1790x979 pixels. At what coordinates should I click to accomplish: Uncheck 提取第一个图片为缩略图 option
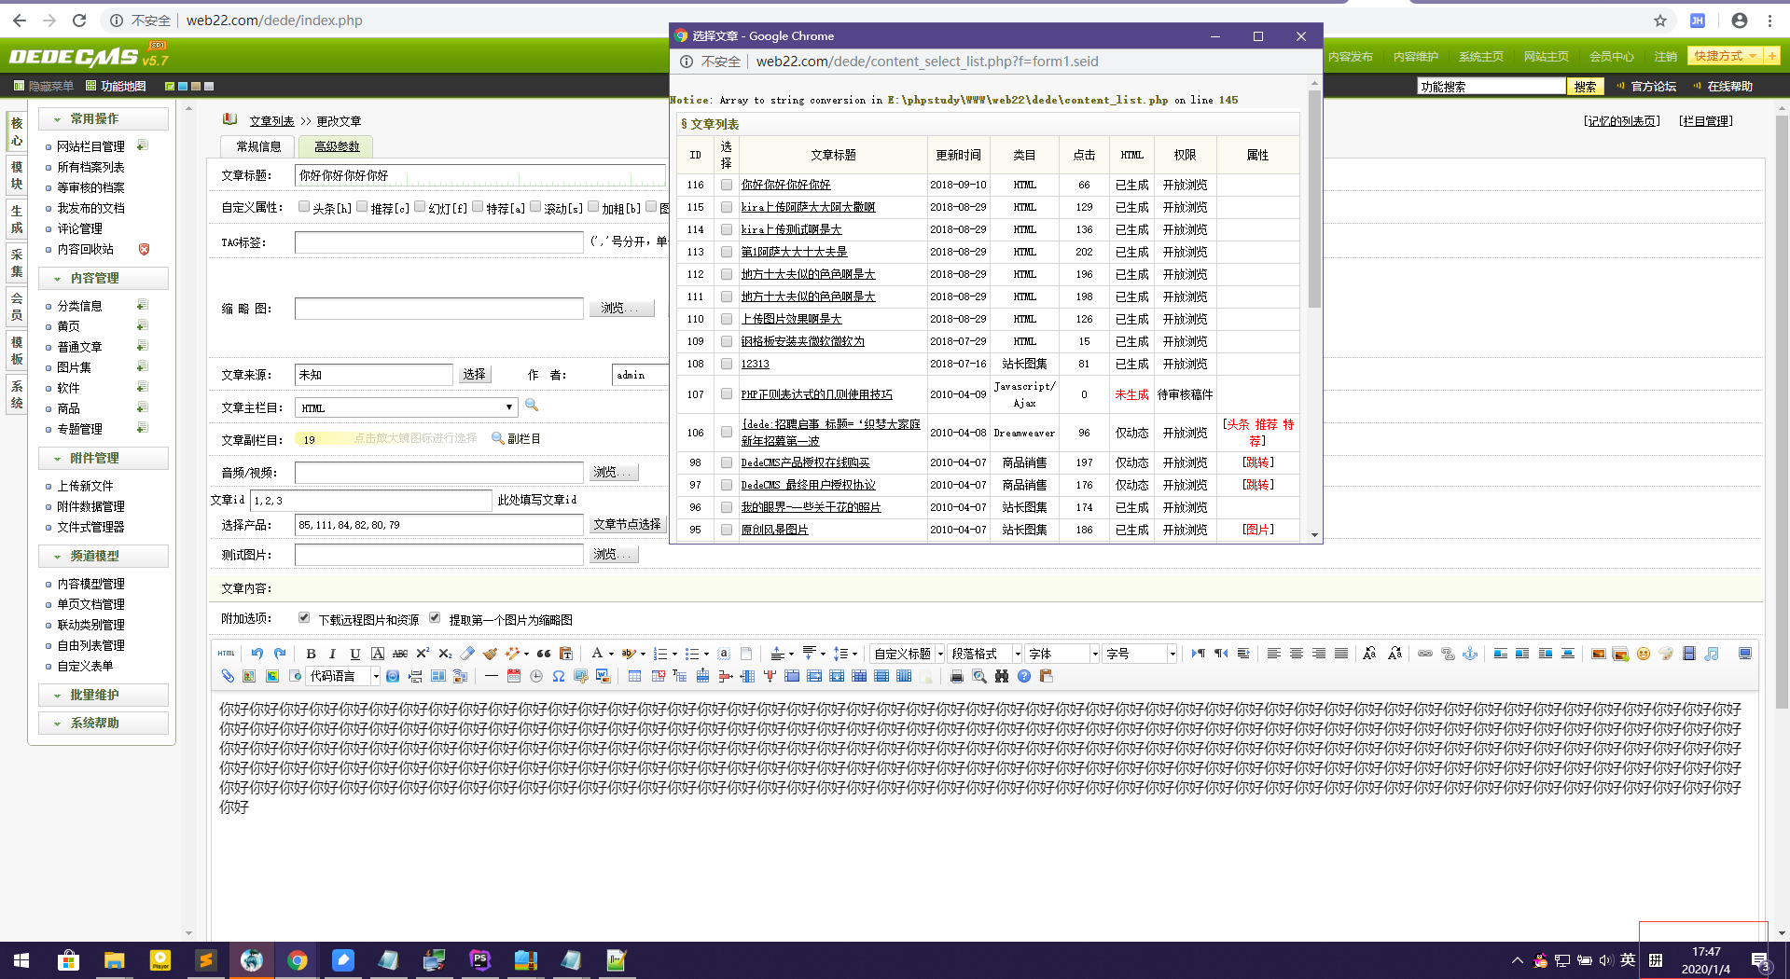click(435, 618)
